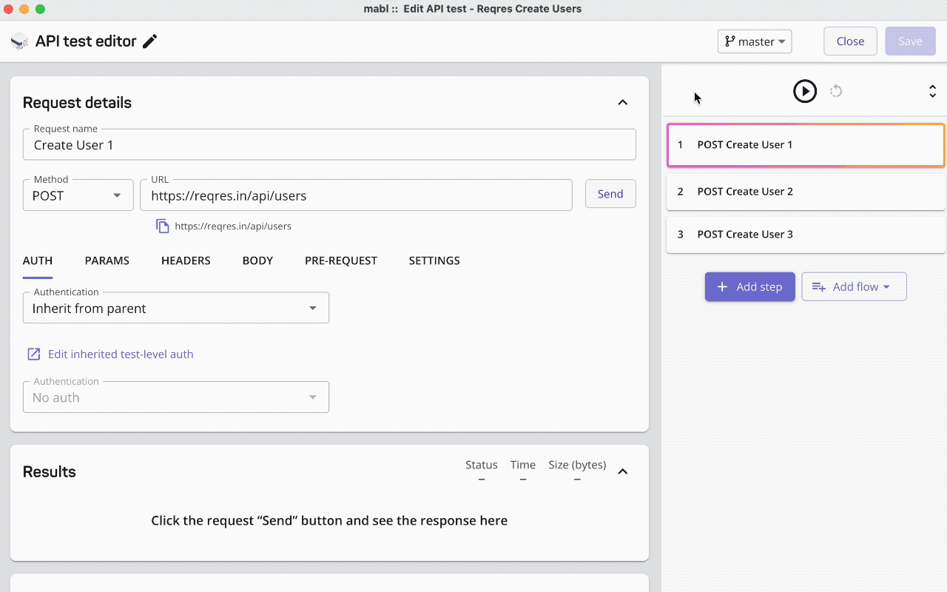947x592 pixels.
Task: Run the test with the play icon
Action: (804, 91)
